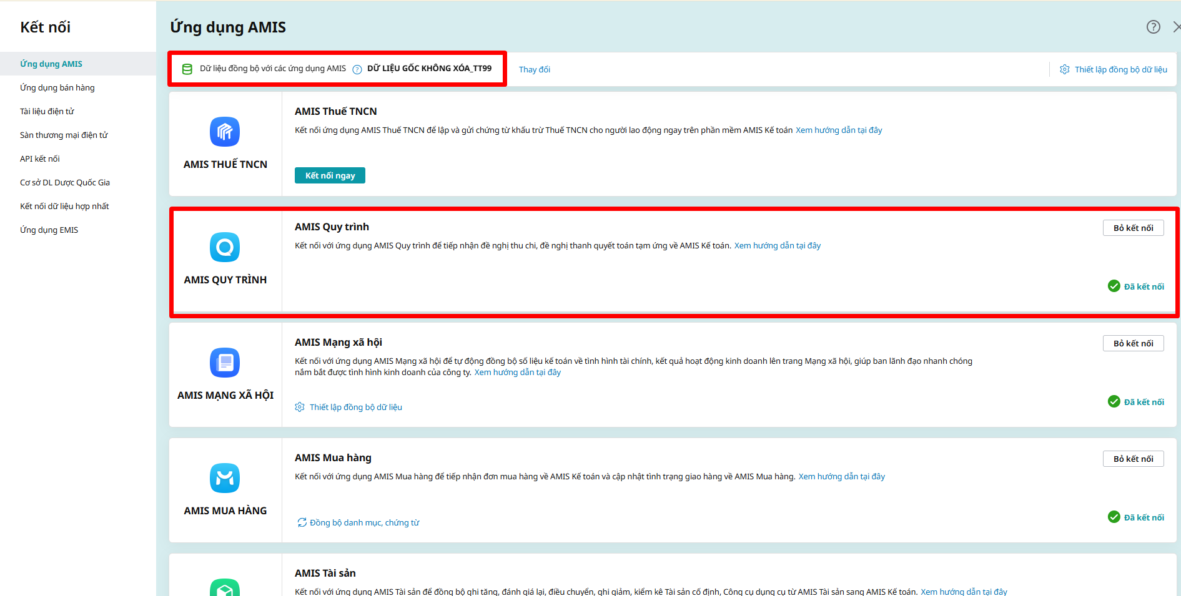Open Kết nối dữ liệu hợp nhất
1181x596 pixels.
click(78, 206)
